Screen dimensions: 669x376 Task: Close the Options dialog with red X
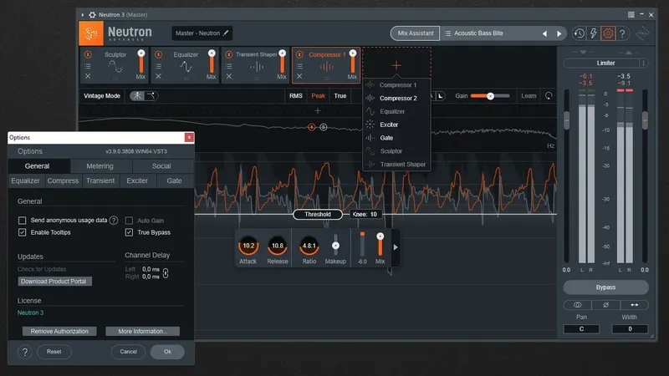click(x=189, y=137)
